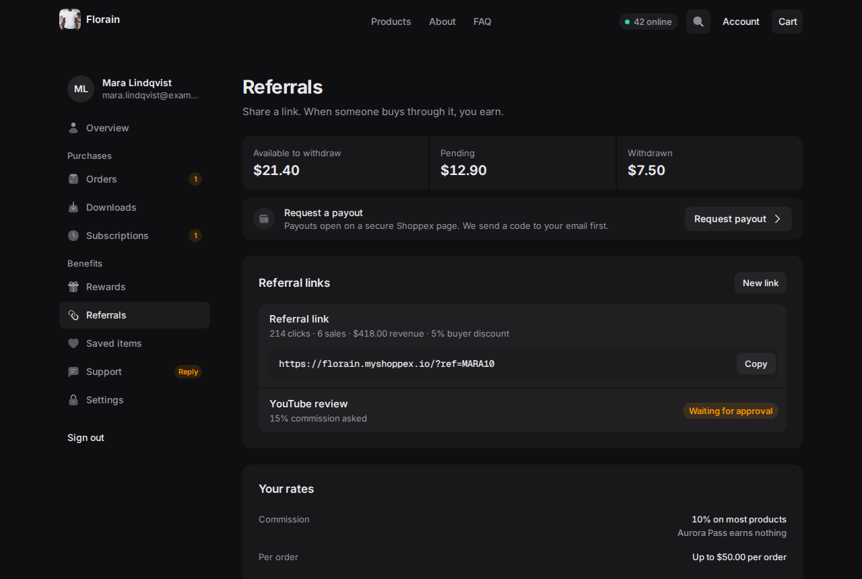The width and height of the screenshot is (862, 579).
Task: Open the search magnifier icon
Action: pos(698,22)
